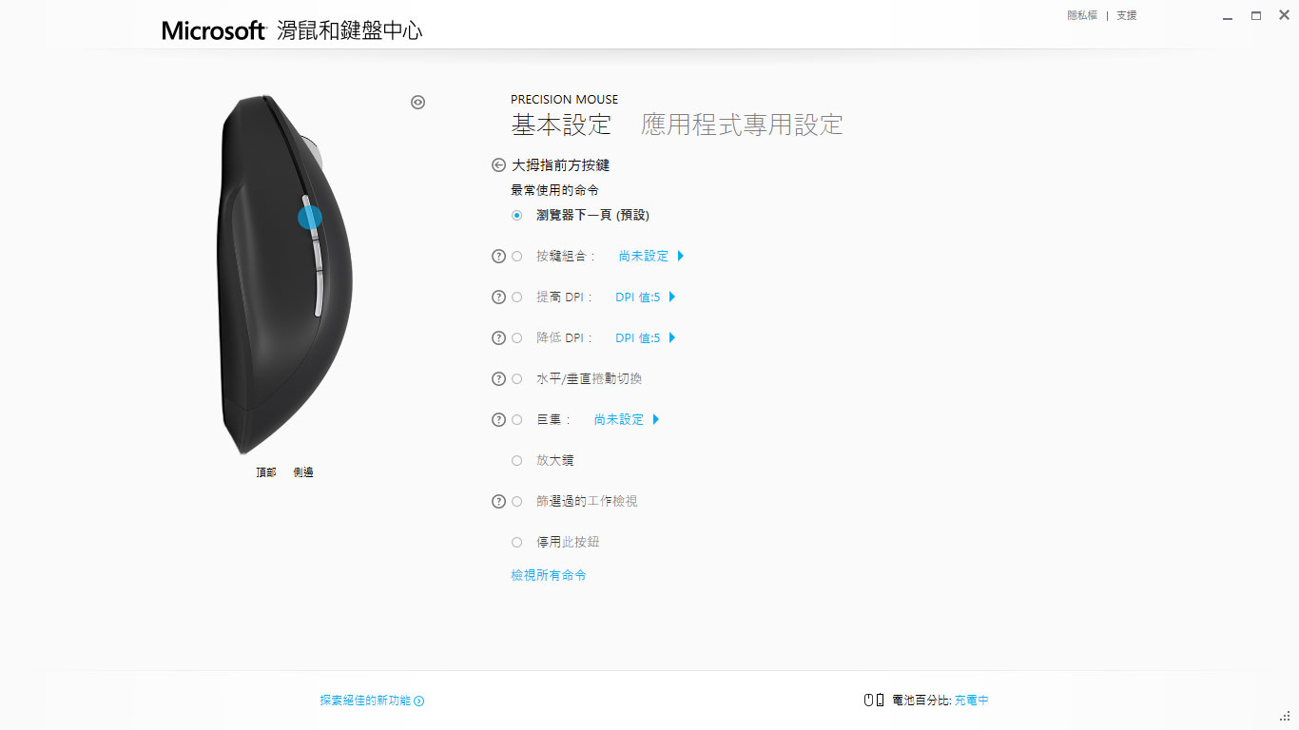Open help icon for 提高 DPI

click(498, 297)
